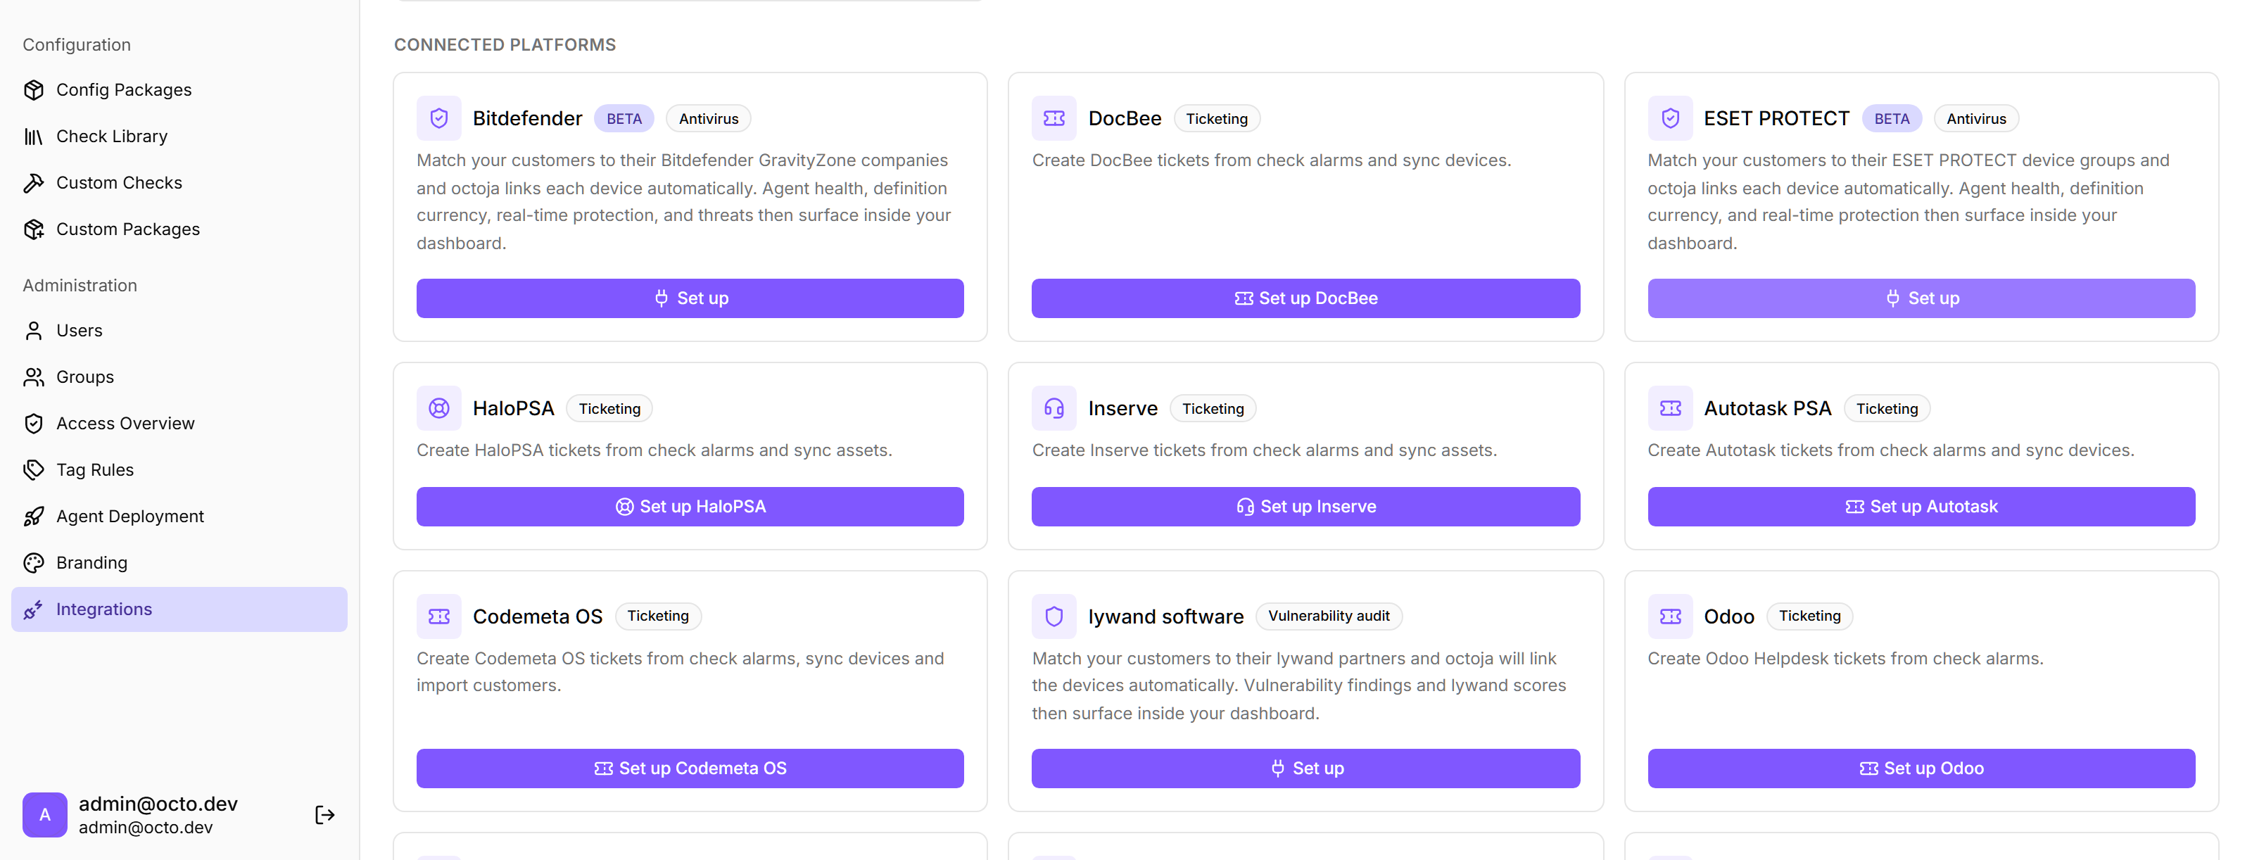Screen dimensions: 2252x860
Task: Click the lywand software shield card icon
Action: (1054, 616)
